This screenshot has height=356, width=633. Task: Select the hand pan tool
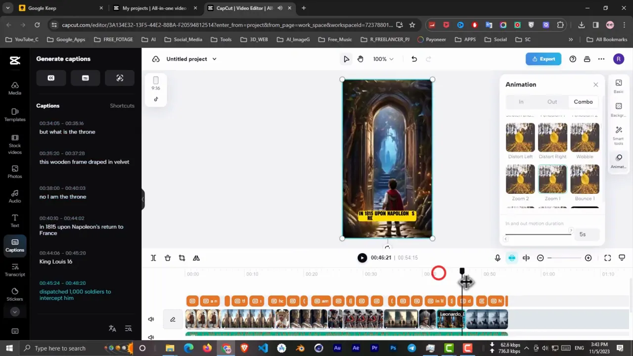(361, 59)
